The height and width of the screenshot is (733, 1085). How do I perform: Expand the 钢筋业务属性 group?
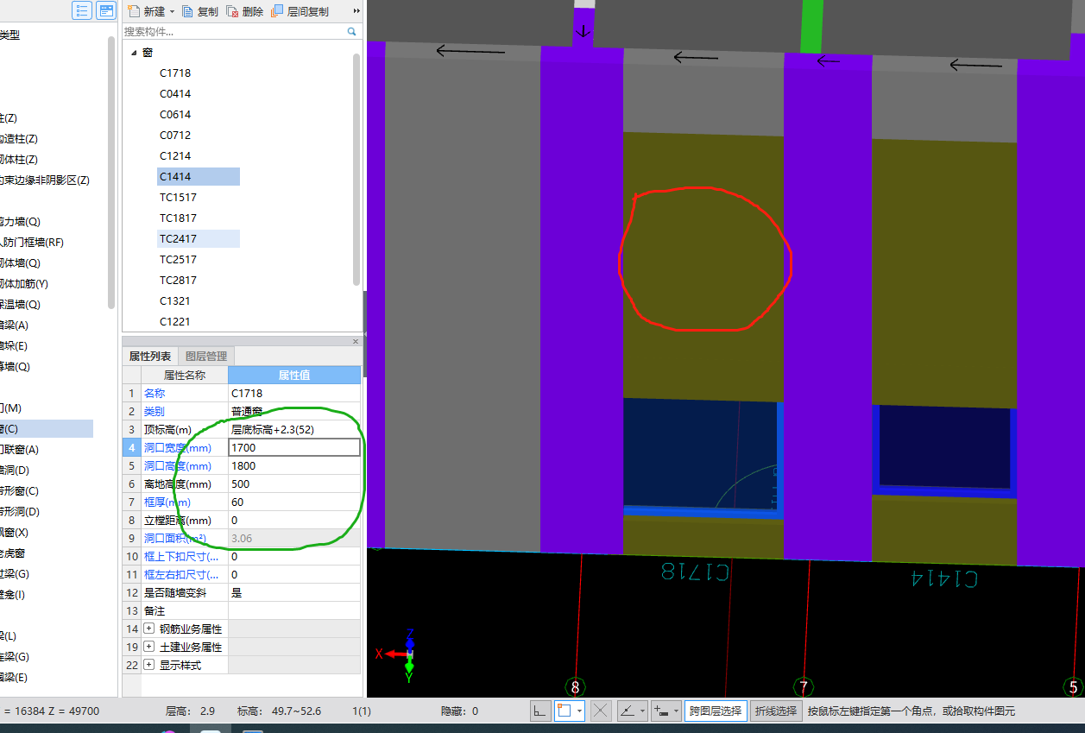149,629
